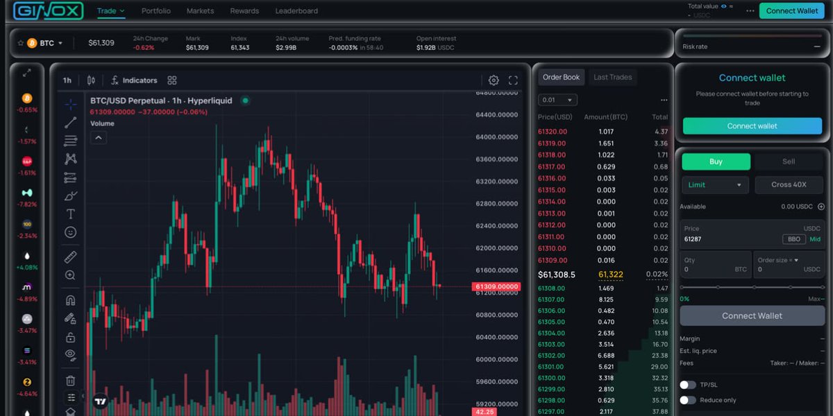Screen dimensions: 833x416
Task: Select the Text annotation tool
Action: coord(71,214)
